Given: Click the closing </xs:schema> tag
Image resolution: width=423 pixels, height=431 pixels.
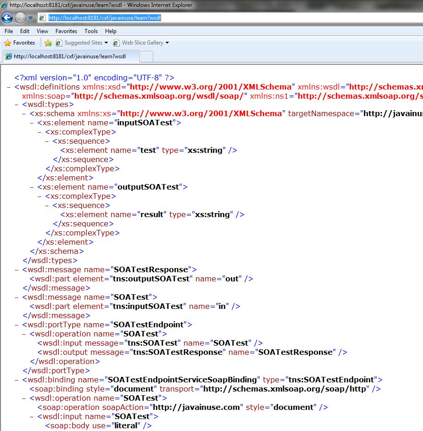Looking at the screenshot, I should [57, 251].
